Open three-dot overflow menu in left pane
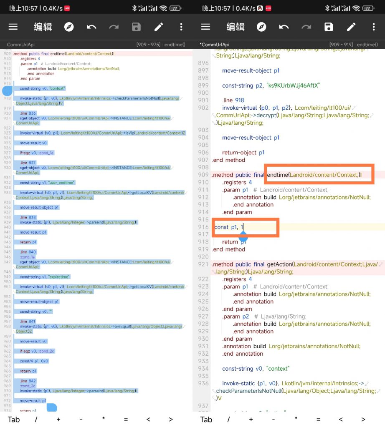Viewport: 385px width, 427px height. point(181,27)
